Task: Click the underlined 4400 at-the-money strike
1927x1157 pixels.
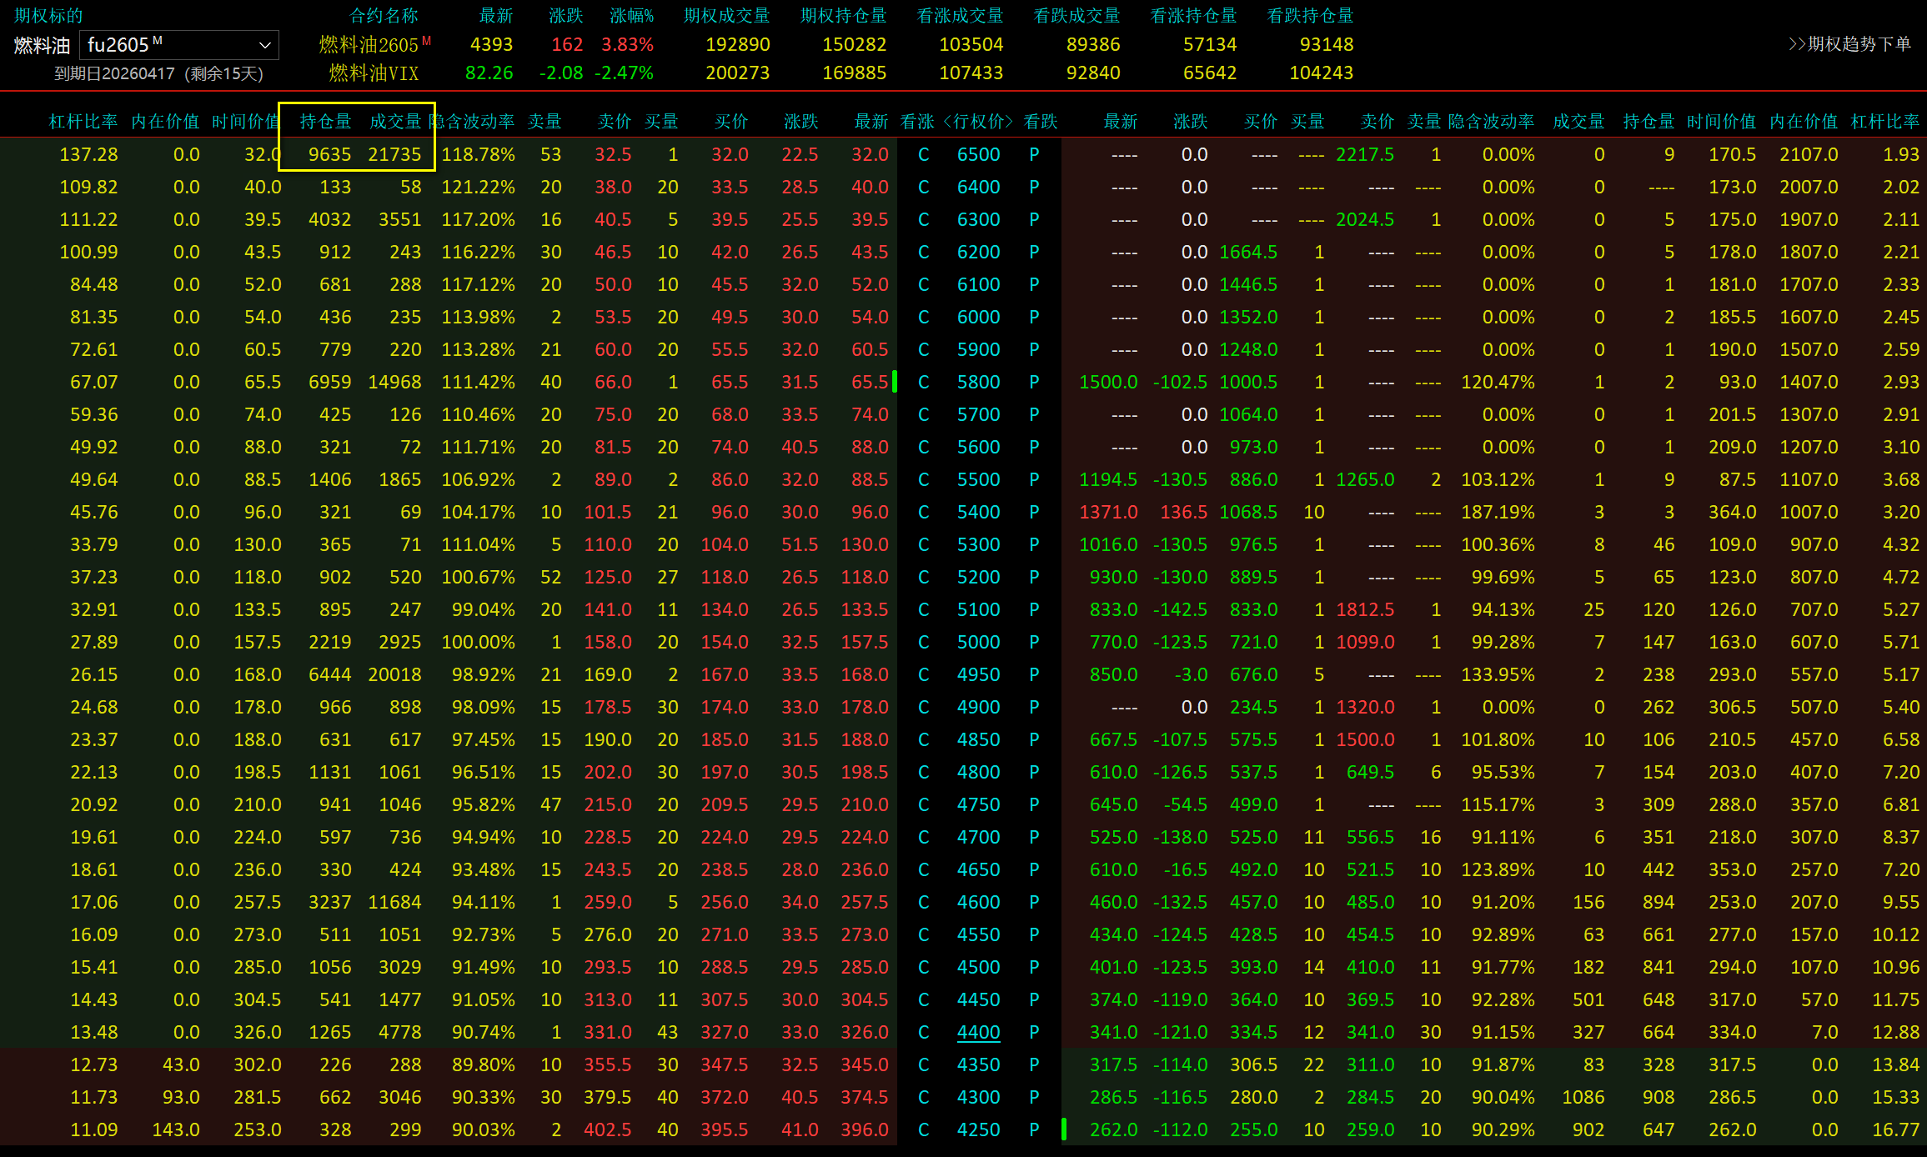Action: click(x=978, y=1032)
